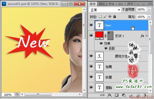Image resolution: width=154 pixels, height=99 pixels.
Task: Open the layers panel flyout menu icon
Action: tap(150, 3)
